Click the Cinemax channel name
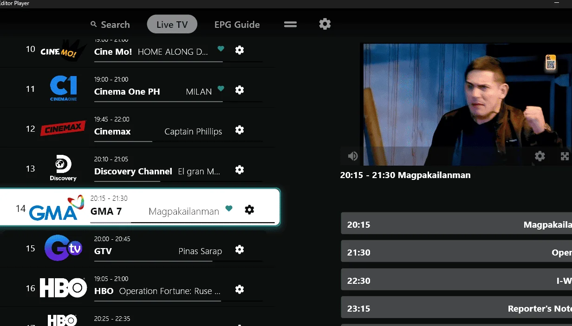Viewport: 572px width, 326px height. coord(112,132)
